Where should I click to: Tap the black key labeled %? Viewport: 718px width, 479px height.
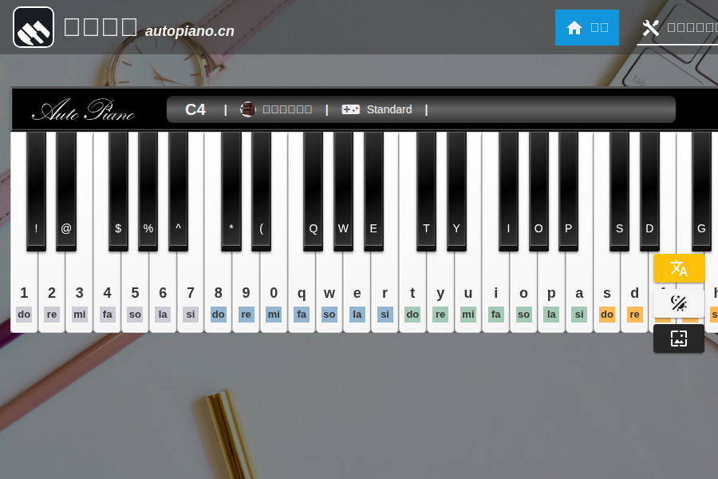tap(148, 191)
